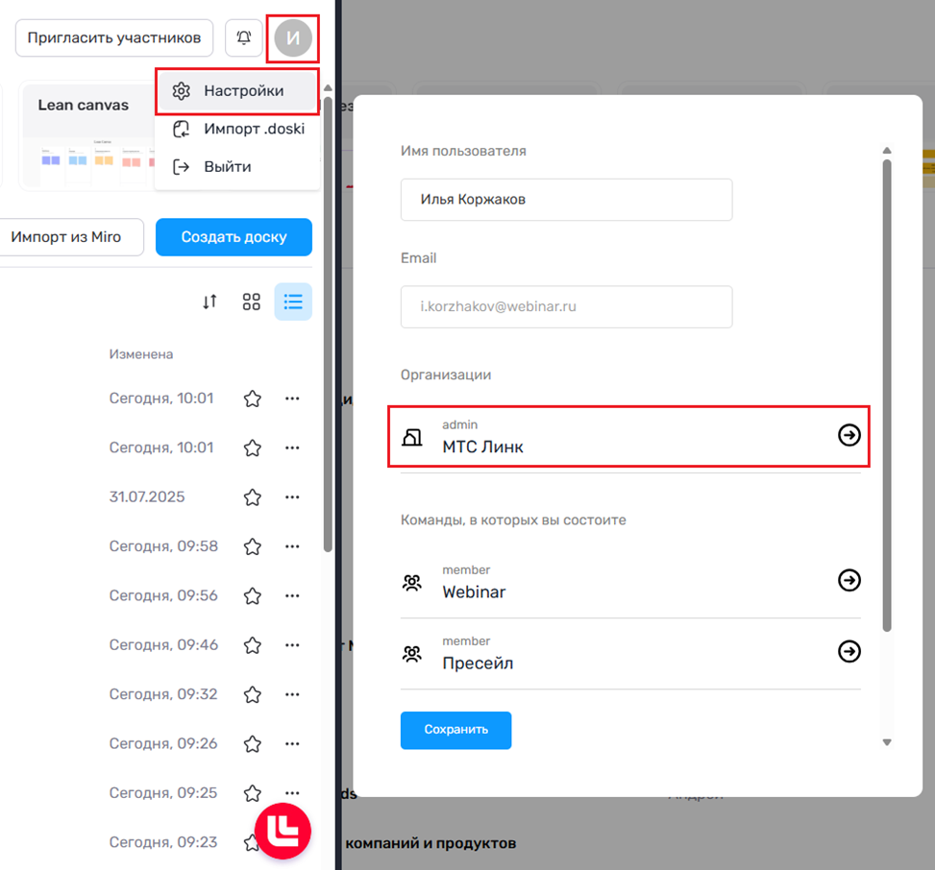Click the red floating logo button
935x870 pixels.
pos(283,831)
